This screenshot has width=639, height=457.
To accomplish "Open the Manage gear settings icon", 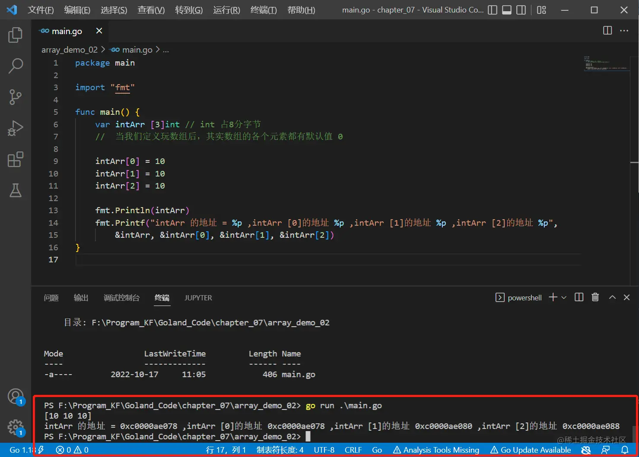I will [16, 427].
